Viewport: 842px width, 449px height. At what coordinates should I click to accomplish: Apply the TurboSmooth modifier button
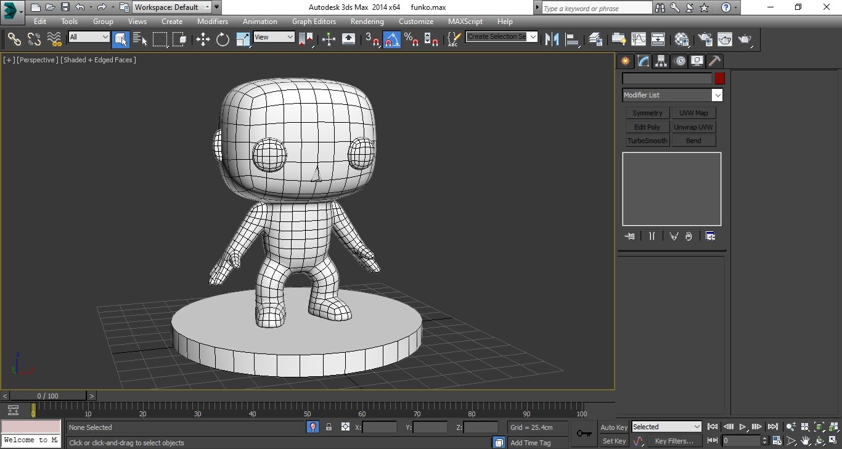pos(647,140)
